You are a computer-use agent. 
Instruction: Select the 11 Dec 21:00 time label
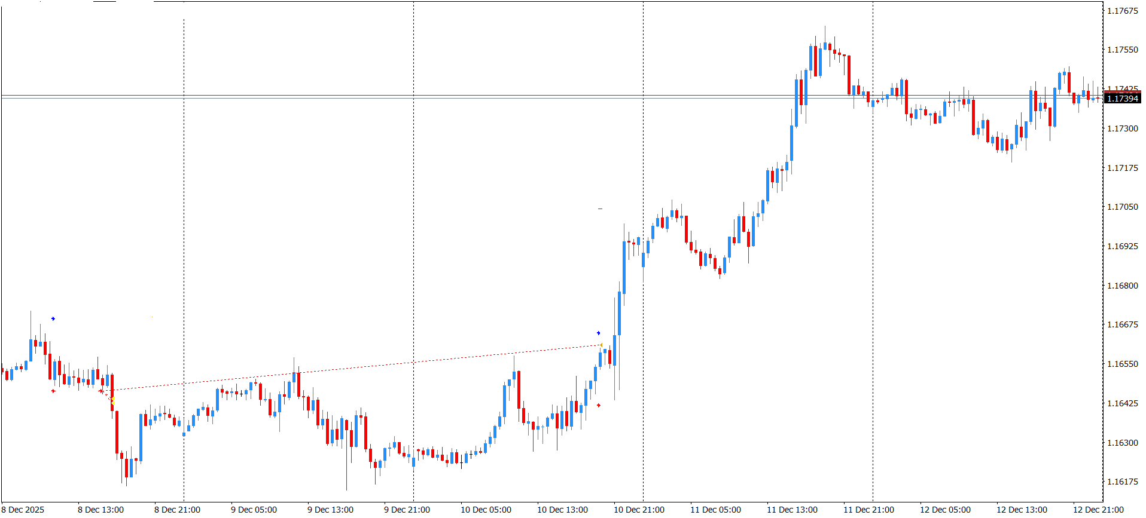pyautogui.click(x=868, y=510)
